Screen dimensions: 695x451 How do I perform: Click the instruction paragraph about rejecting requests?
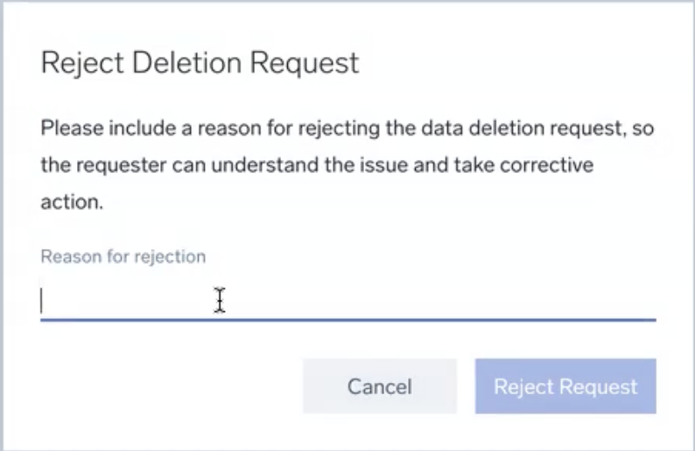tap(347, 164)
